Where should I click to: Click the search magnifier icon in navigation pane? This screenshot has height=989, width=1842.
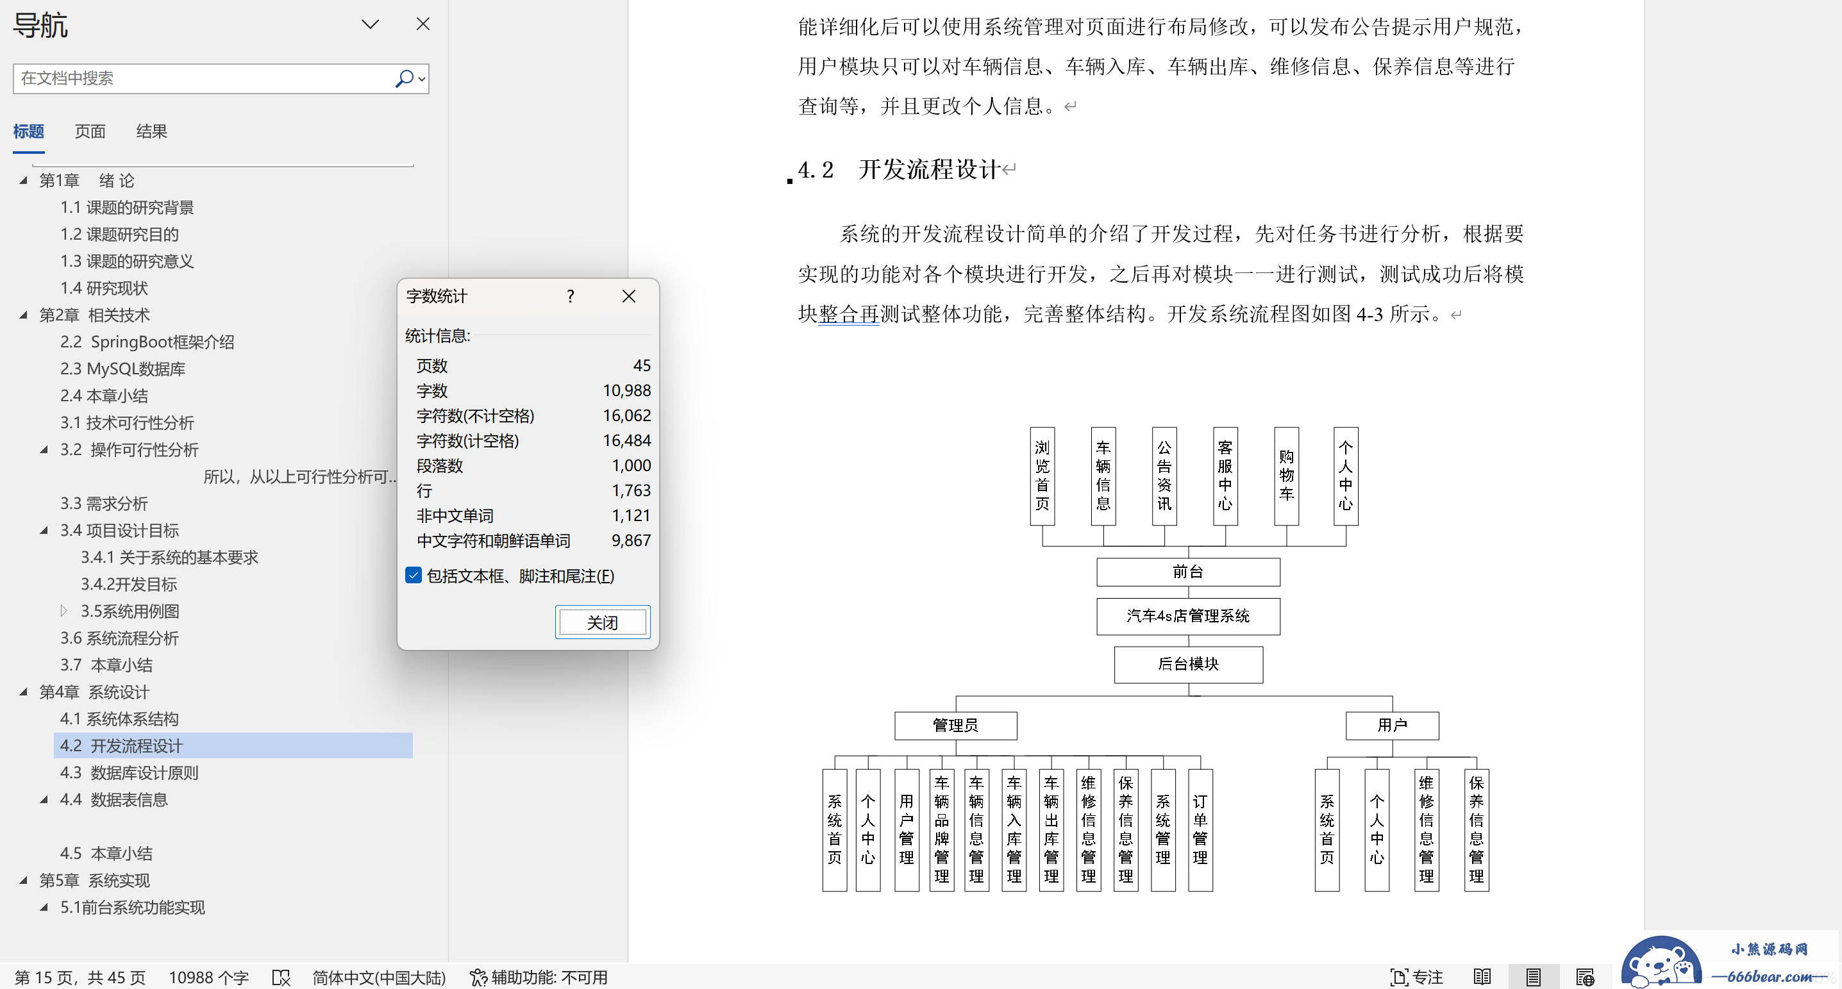(404, 78)
